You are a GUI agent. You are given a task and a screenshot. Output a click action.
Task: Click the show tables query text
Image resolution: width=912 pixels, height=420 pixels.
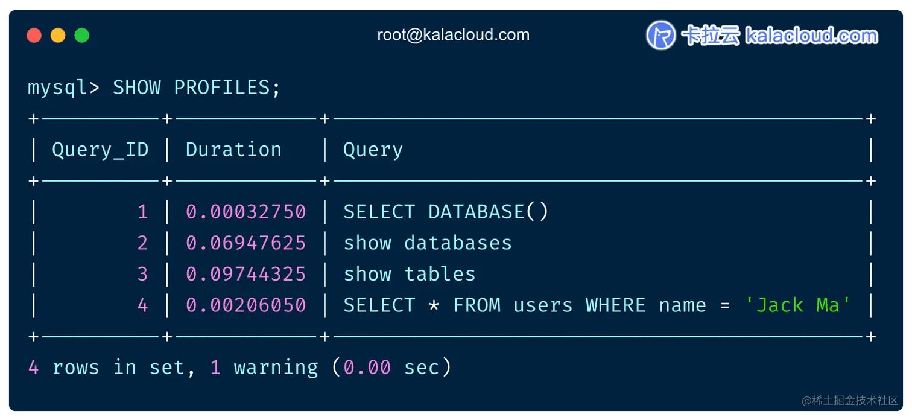tap(410, 274)
